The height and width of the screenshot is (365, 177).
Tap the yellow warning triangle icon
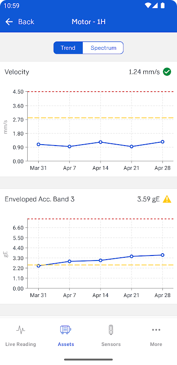167,199
